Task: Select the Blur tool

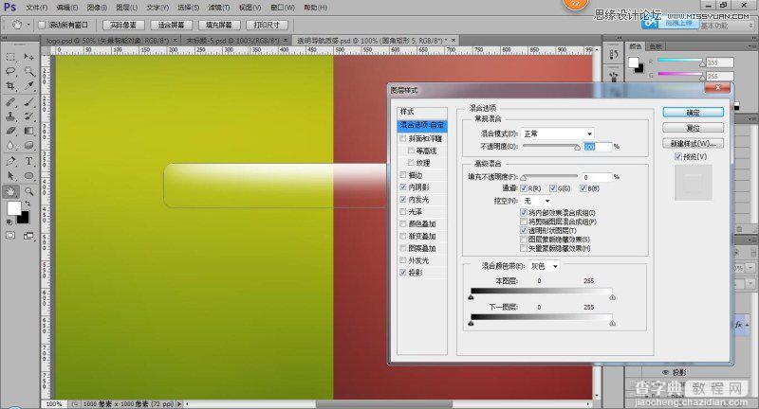Action: pos(10,146)
